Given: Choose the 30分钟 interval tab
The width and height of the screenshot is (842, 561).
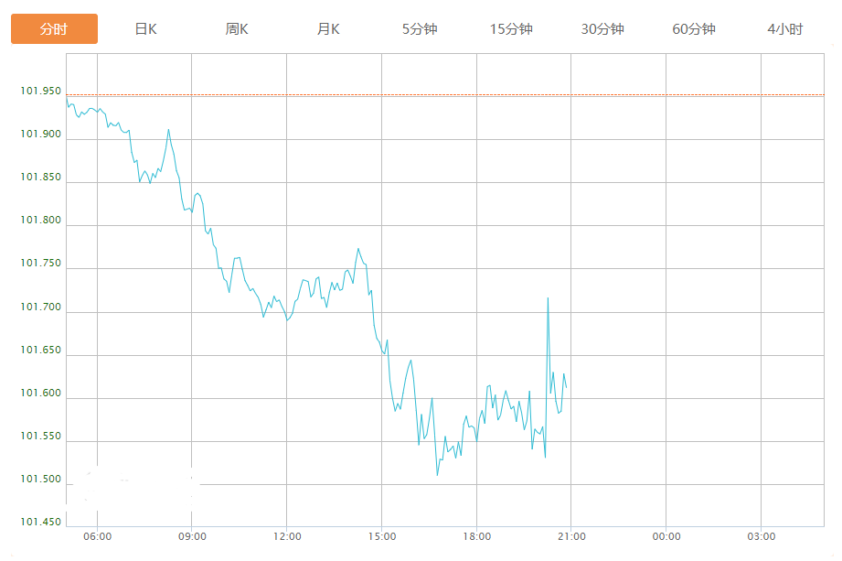Looking at the screenshot, I should [x=602, y=29].
